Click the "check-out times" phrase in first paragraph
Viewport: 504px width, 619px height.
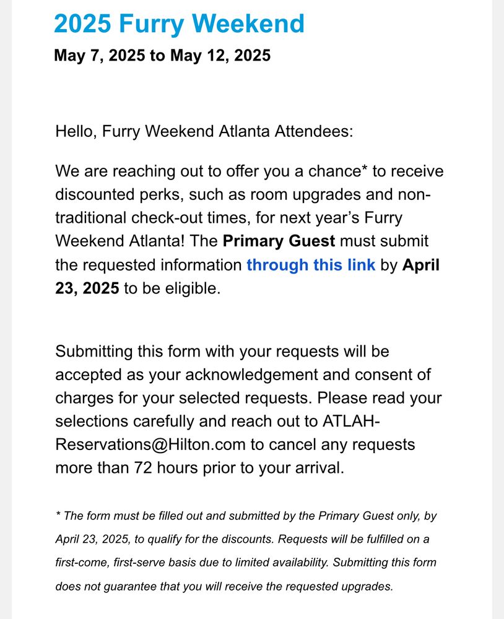coord(191,218)
